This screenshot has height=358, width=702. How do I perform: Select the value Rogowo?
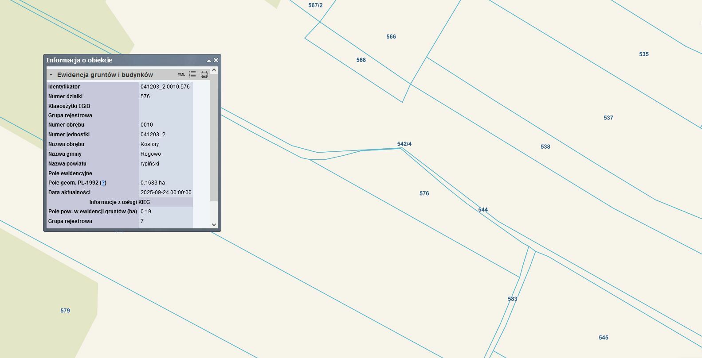[151, 154]
